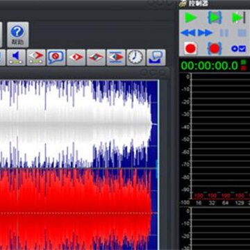Click green play-to-end button with vertical bar
250x250 pixels.
tap(239, 18)
